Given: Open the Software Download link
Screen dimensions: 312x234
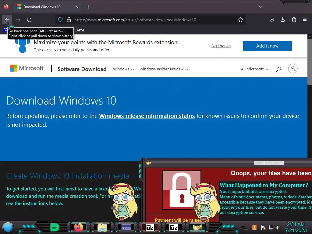Looking at the screenshot, I should [x=82, y=69].
